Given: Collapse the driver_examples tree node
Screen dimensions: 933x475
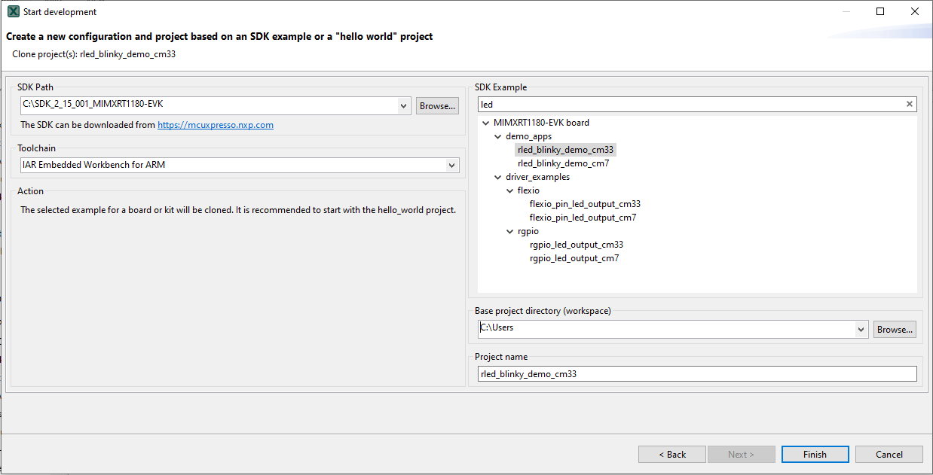Looking at the screenshot, I should (x=498, y=177).
